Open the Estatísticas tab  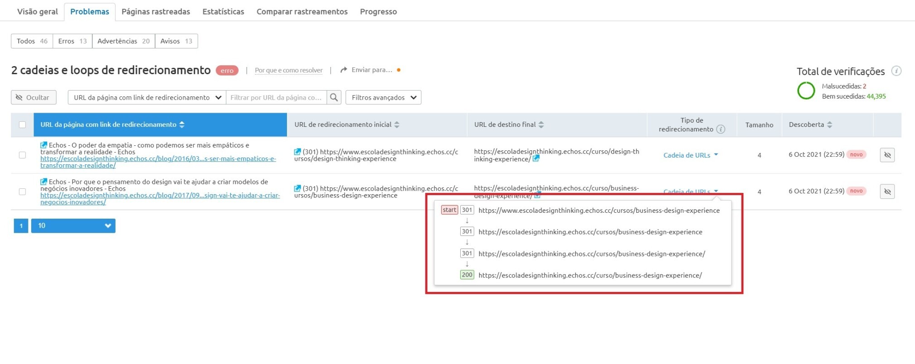tap(223, 12)
